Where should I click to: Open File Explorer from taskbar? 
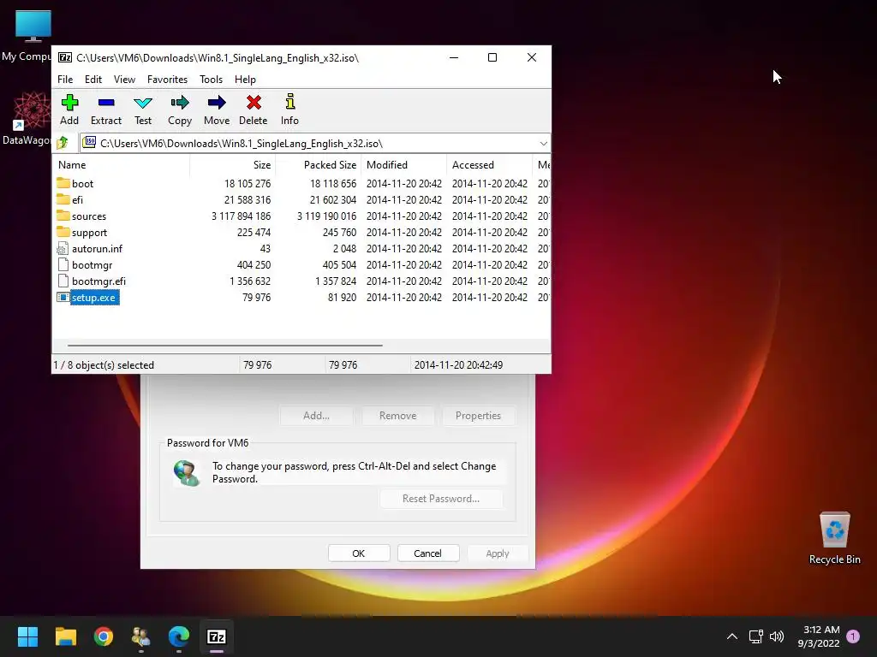65,636
